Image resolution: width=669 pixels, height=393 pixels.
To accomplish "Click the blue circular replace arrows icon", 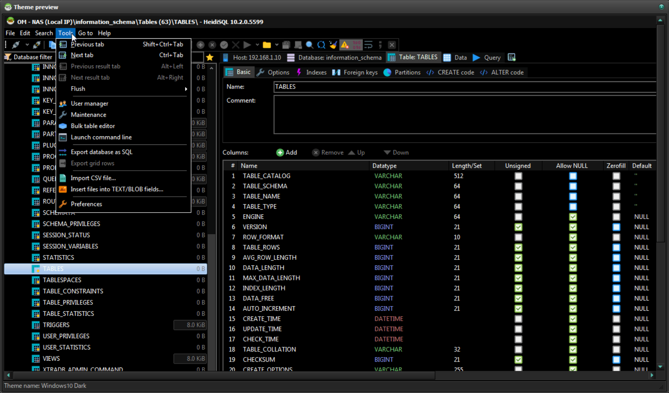I will click(321, 44).
